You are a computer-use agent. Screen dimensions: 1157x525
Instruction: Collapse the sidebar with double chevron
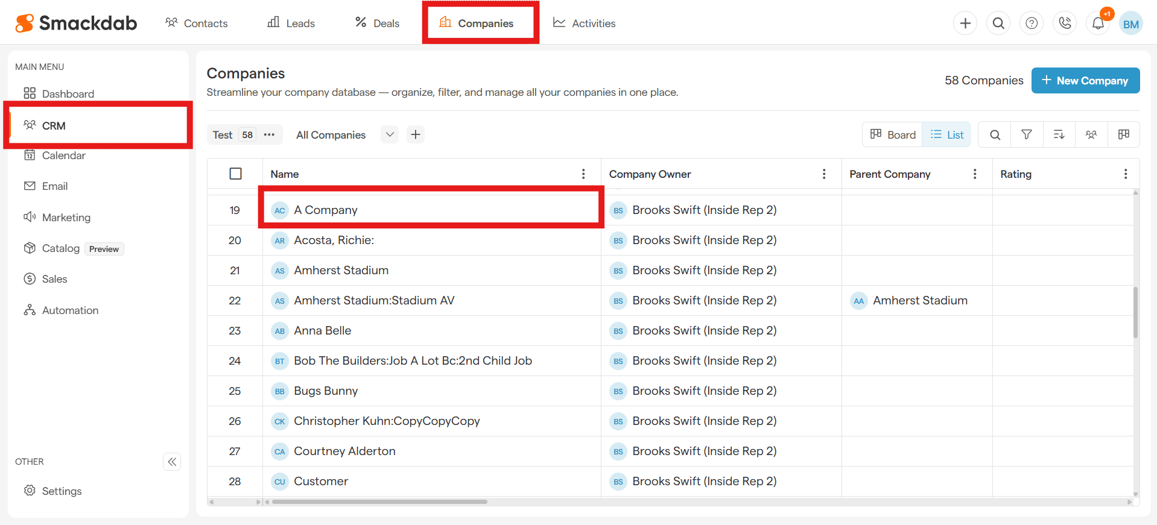click(x=172, y=462)
